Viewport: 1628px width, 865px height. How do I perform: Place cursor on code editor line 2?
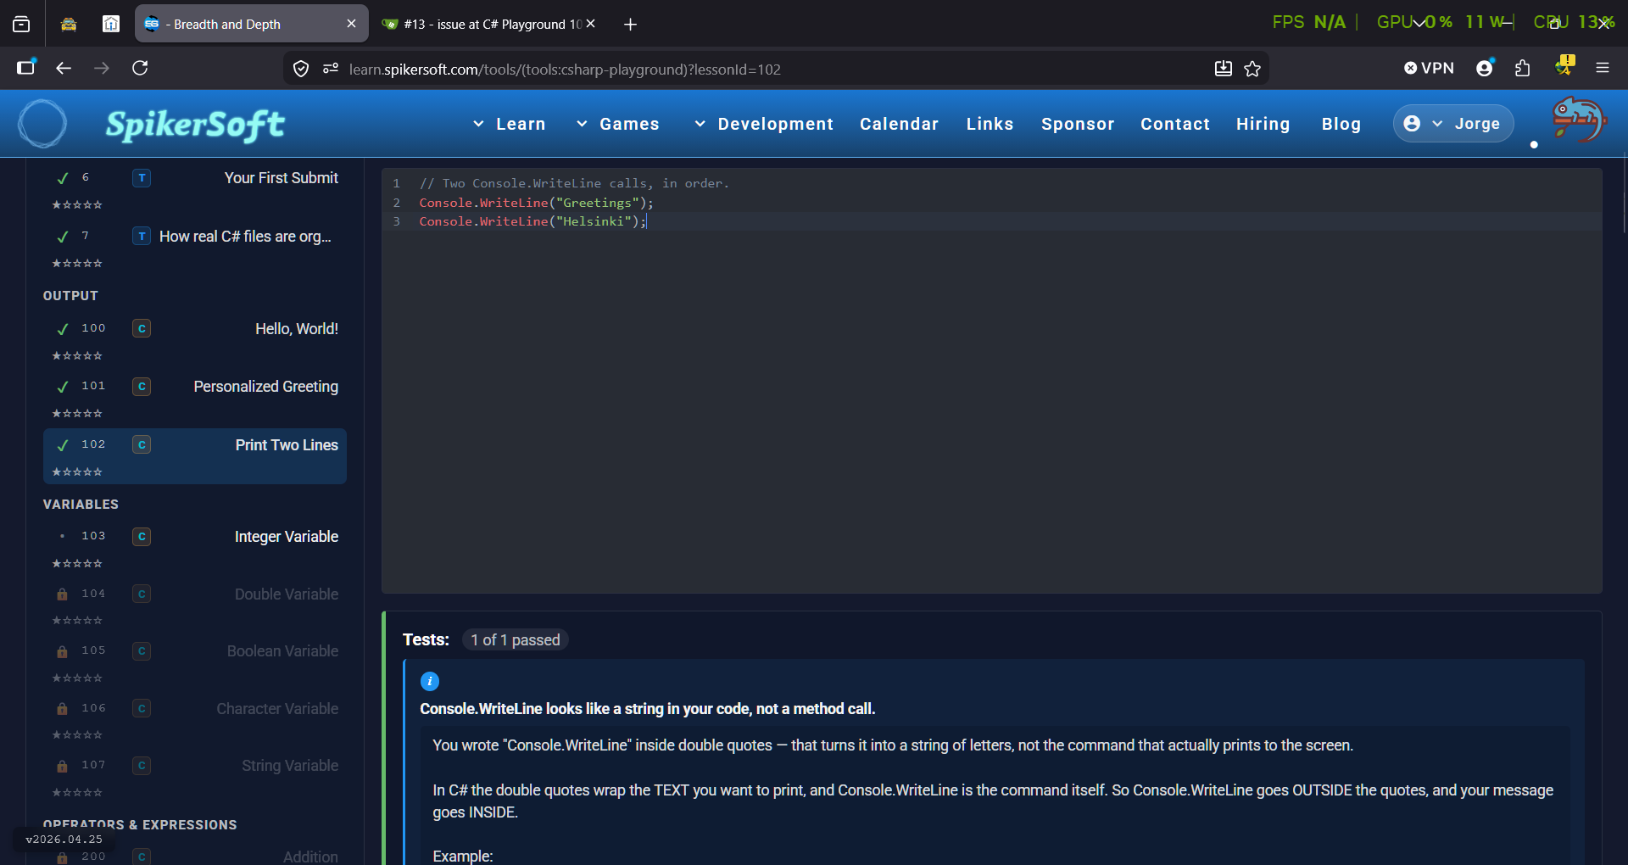pos(992,203)
